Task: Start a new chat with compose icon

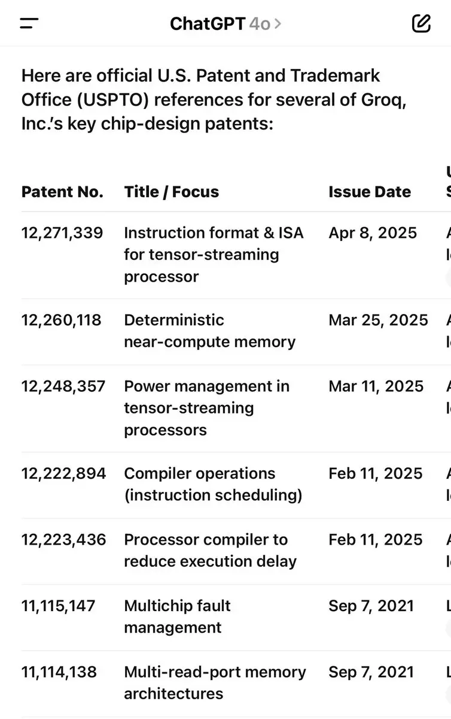Action: click(x=421, y=23)
